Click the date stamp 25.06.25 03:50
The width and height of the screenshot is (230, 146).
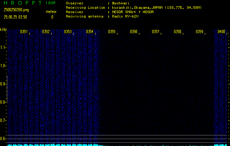coord(15,17)
